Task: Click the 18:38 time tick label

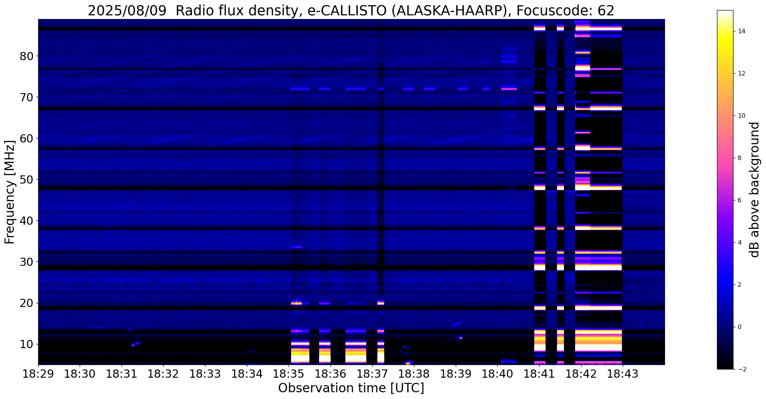Action: tap(414, 374)
